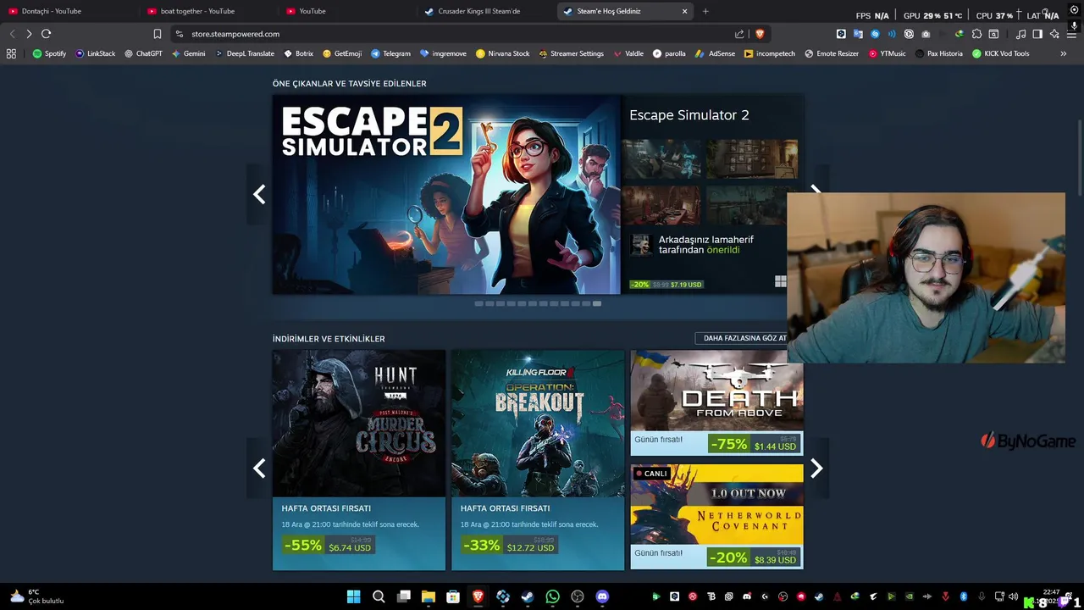Open the Google Translate extension icon
Image resolution: width=1084 pixels, height=610 pixels.
(x=858, y=34)
